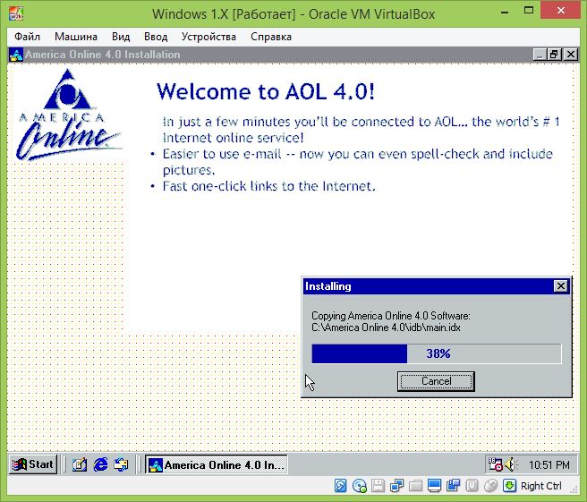Viewport: 587px width, 502px height.
Task: Click the VirtualBox window title icon
Action: [16, 13]
